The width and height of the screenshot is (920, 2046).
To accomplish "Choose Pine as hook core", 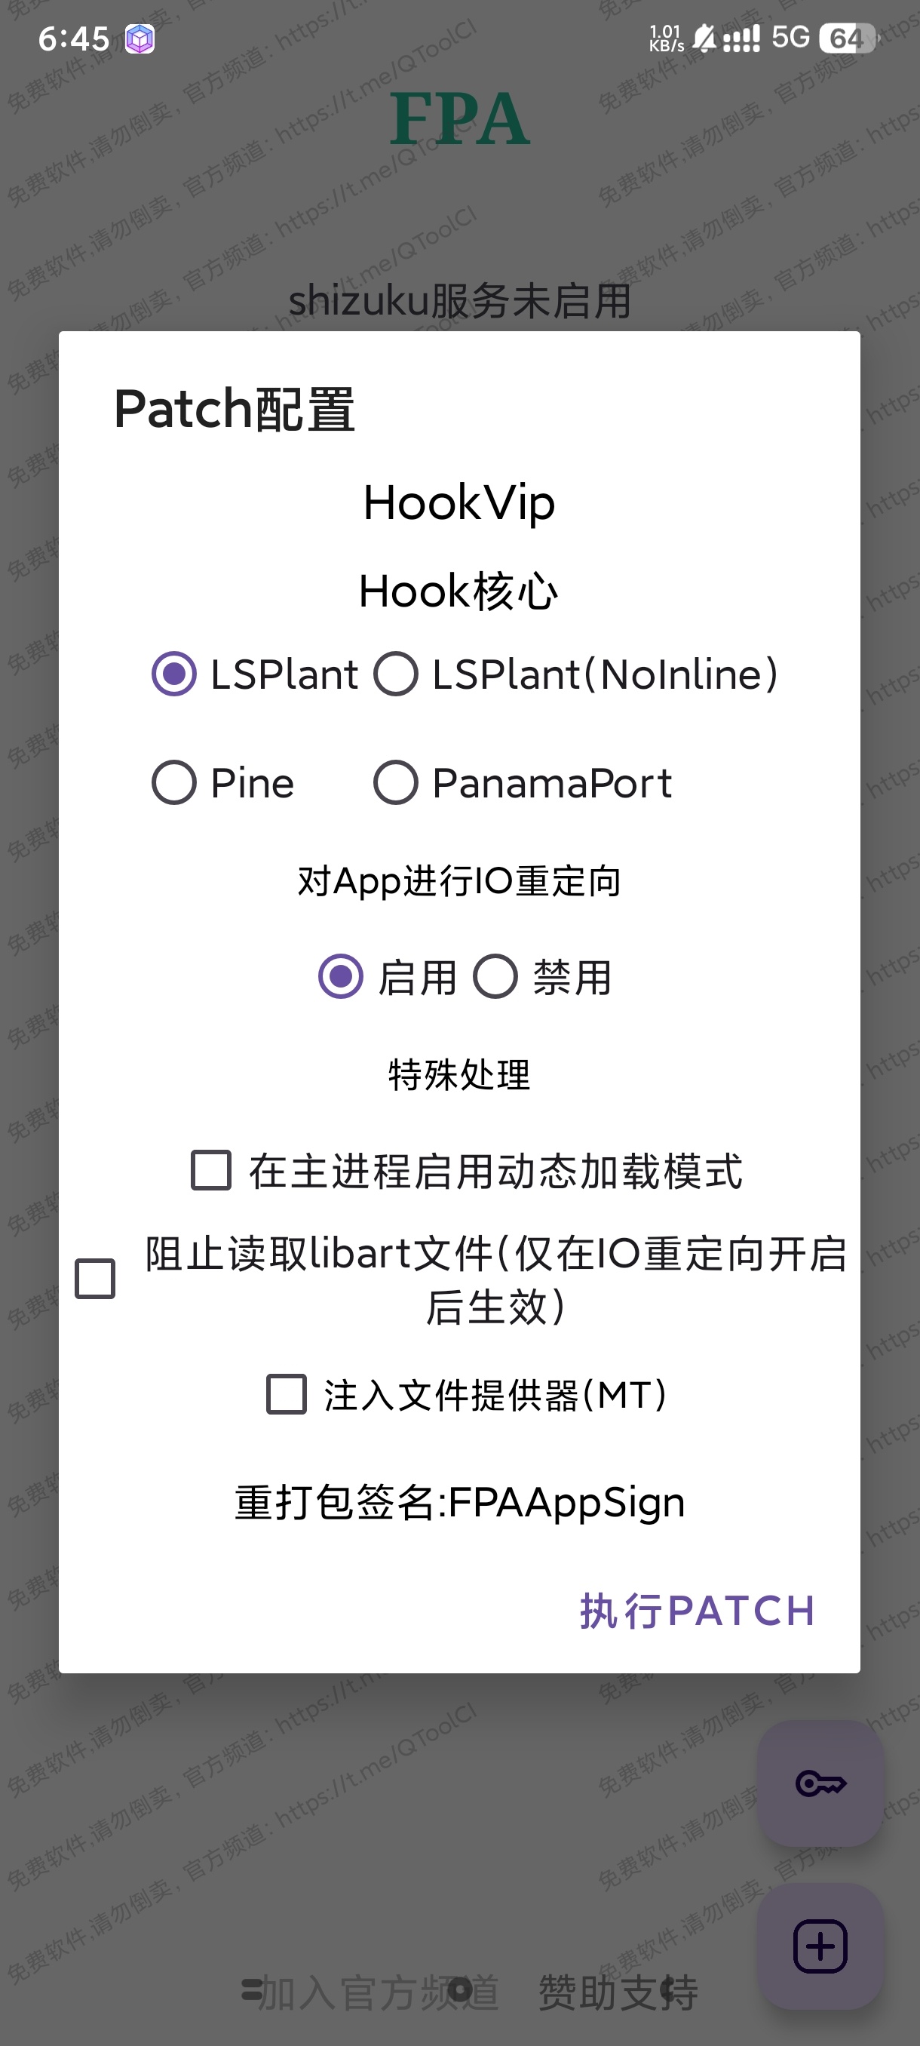I will tap(175, 782).
